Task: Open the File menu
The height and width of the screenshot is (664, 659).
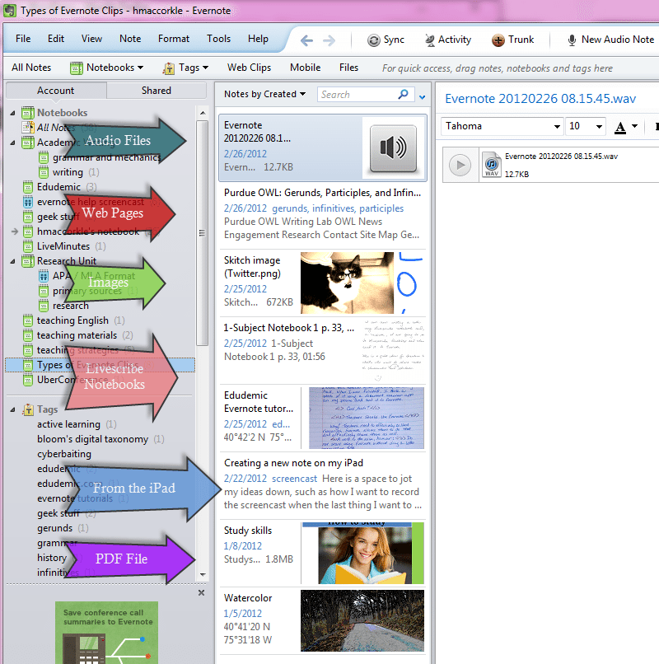Action: (x=23, y=39)
